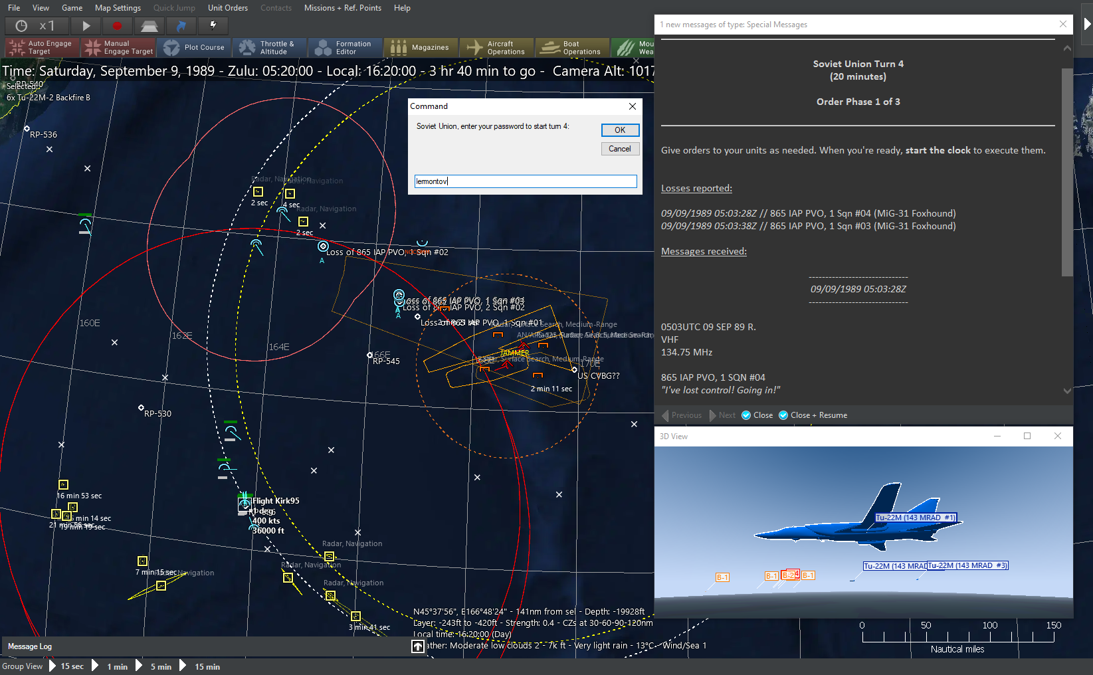Minimize the 3D View window

click(997, 436)
